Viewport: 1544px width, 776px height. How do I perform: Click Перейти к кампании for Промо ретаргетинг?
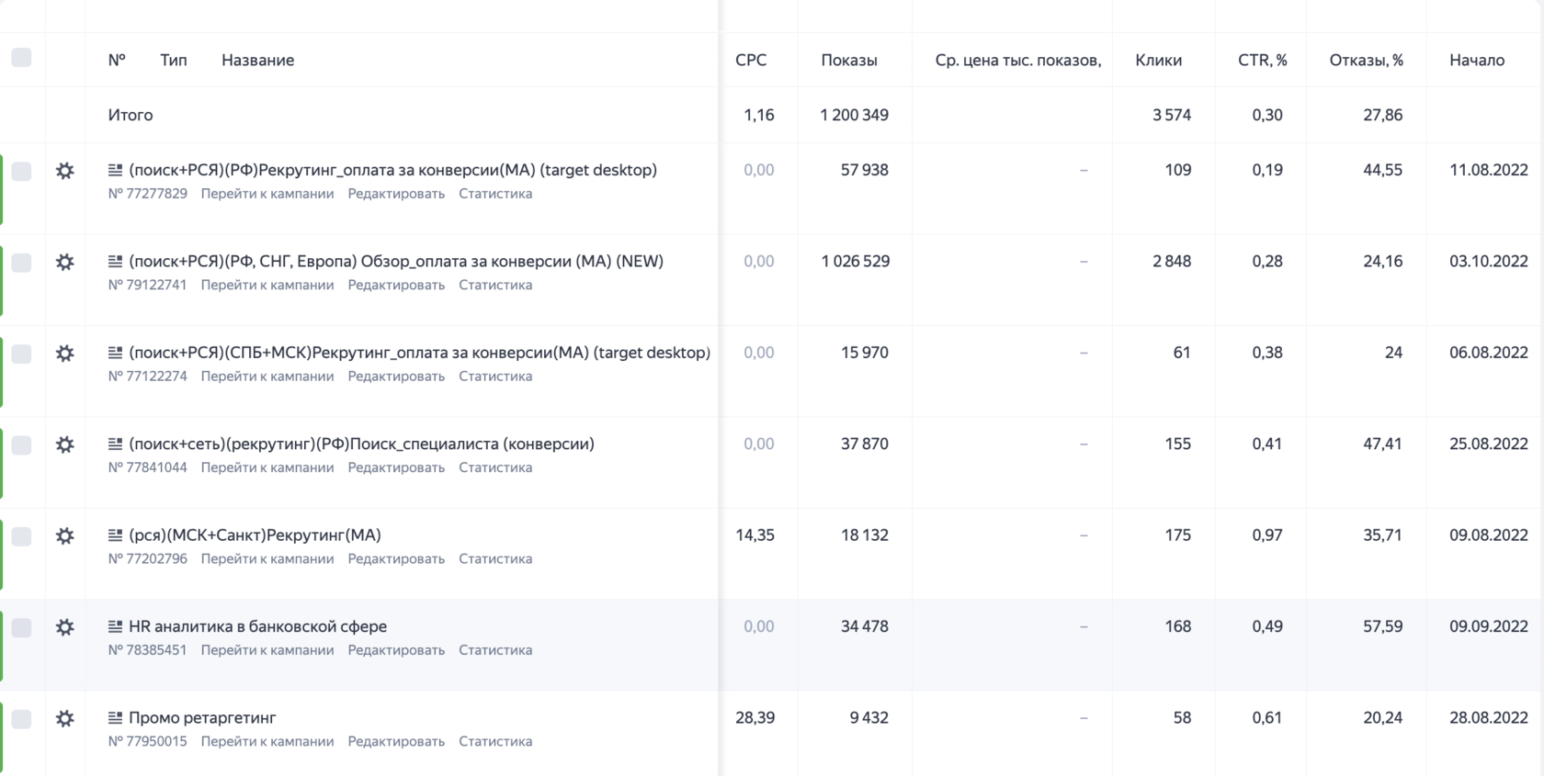point(267,741)
